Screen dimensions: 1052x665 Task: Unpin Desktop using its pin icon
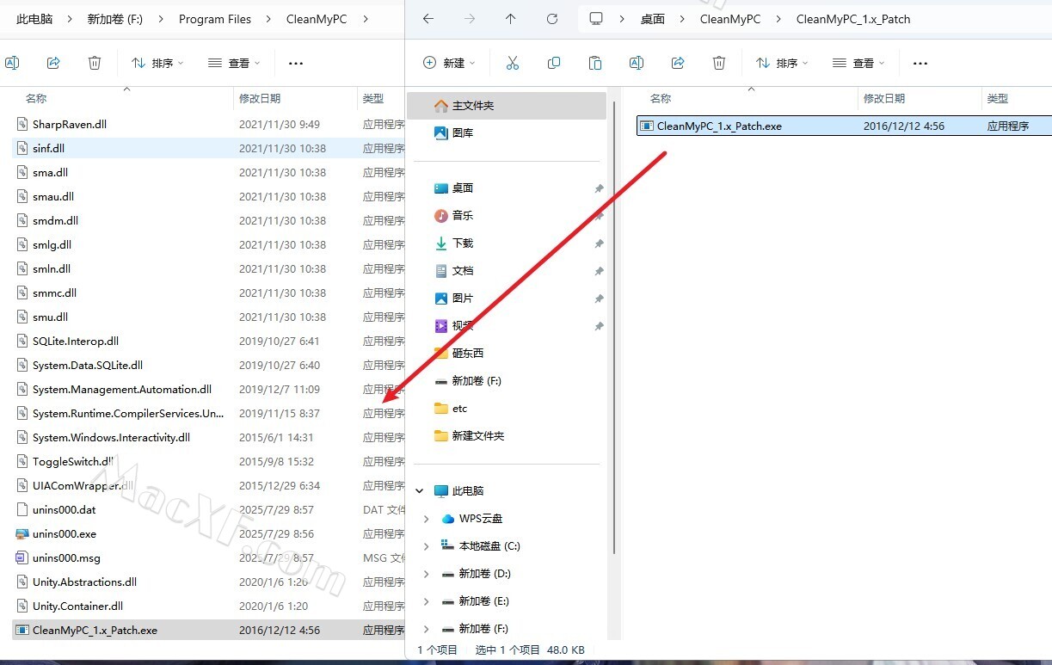pos(599,188)
